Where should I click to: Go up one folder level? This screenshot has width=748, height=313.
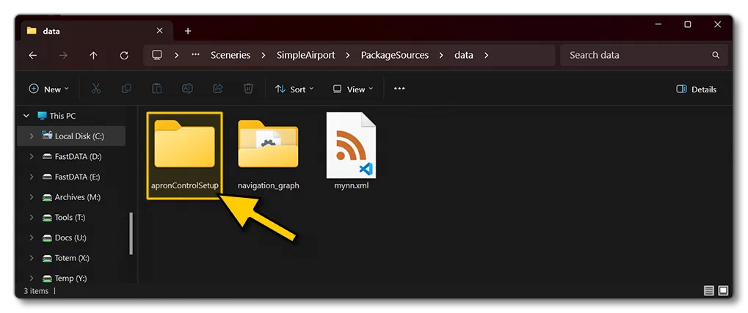click(x=93, y=55)
